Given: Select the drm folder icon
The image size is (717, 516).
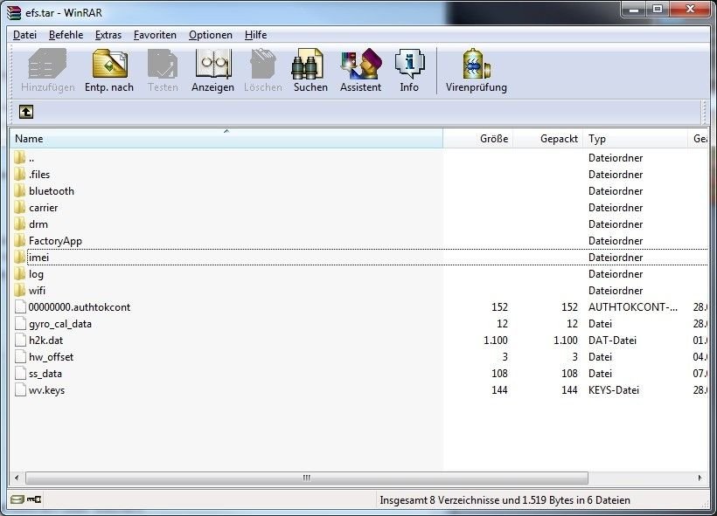Looking at the screenshot, I should tap(19, 224).
